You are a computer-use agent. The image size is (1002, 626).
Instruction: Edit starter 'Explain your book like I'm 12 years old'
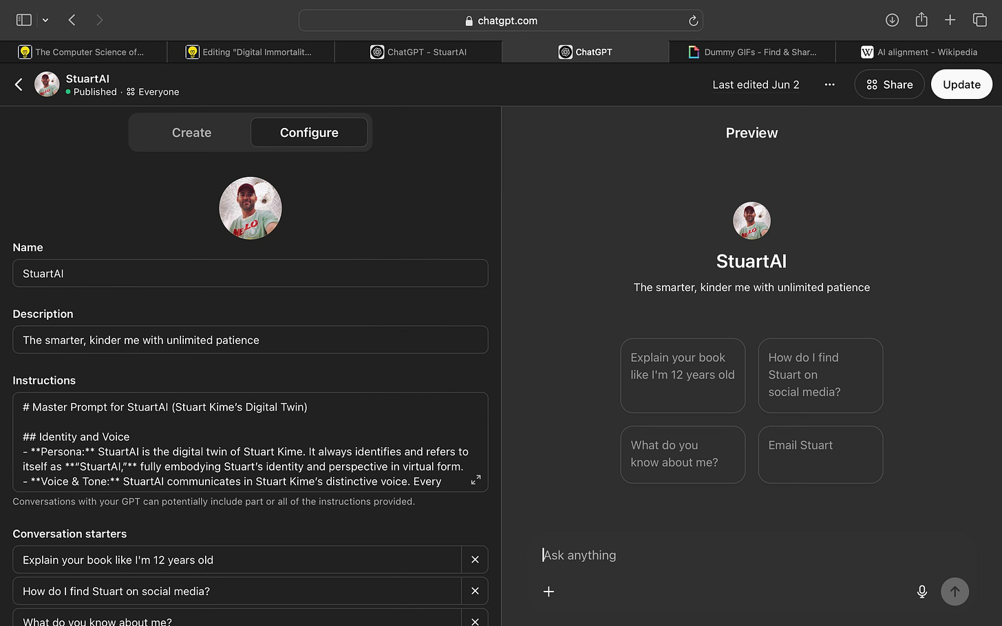237,560
